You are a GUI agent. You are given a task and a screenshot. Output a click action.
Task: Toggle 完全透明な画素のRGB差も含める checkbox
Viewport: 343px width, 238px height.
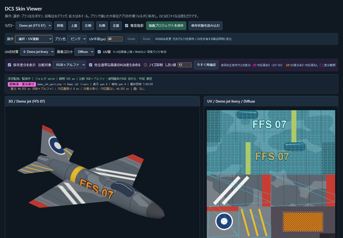click(x=91, y=65)
